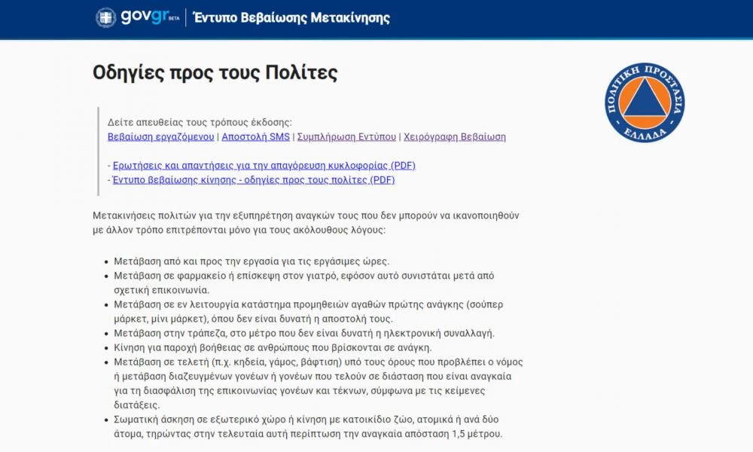Open the Βεβαίωση εργαζόμενου link

[x=161, y=137]
